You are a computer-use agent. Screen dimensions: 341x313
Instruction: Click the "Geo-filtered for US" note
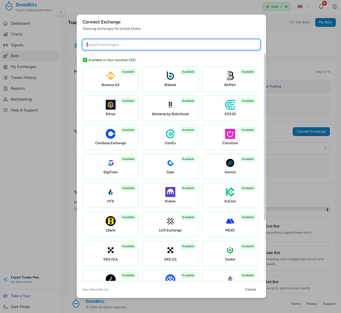click(95, 290)
